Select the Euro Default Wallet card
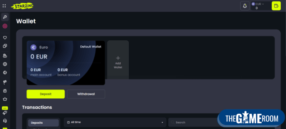The width and height of the screenshot is (286, 129). coord(66,63)
